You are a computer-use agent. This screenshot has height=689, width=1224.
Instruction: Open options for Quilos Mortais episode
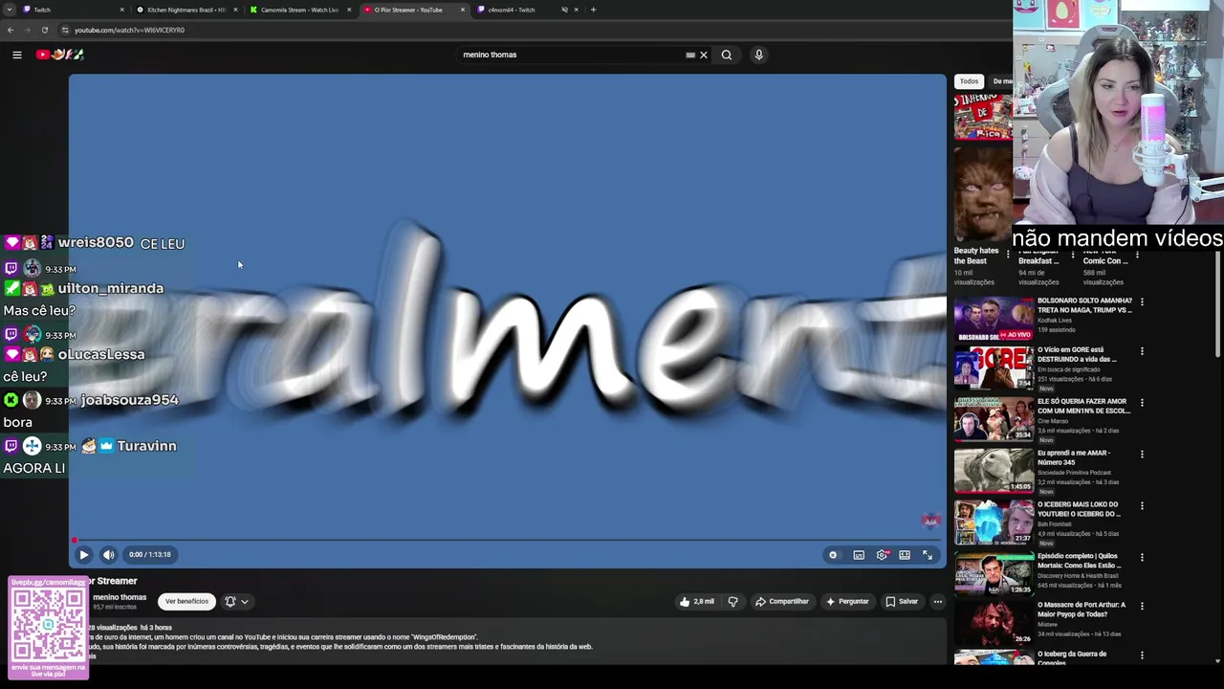point(1142,557)
